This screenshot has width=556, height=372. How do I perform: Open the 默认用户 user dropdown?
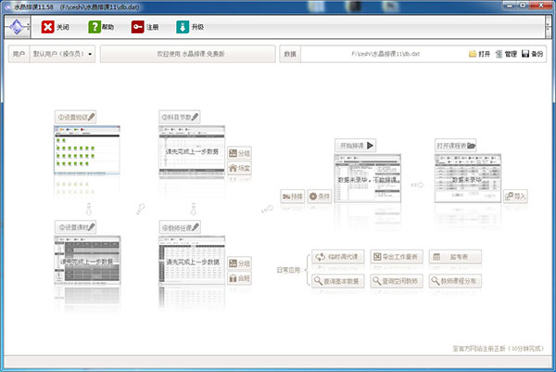tap(63, 55)
